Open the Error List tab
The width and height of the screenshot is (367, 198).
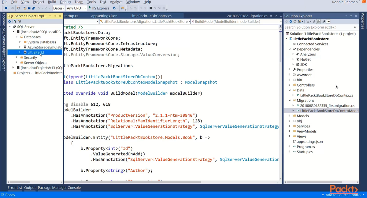[x=15, y=188]
